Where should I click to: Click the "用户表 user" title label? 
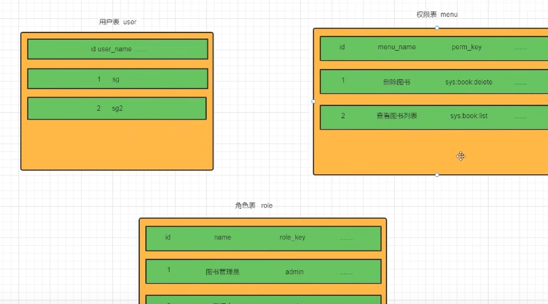tap(118, 22)
